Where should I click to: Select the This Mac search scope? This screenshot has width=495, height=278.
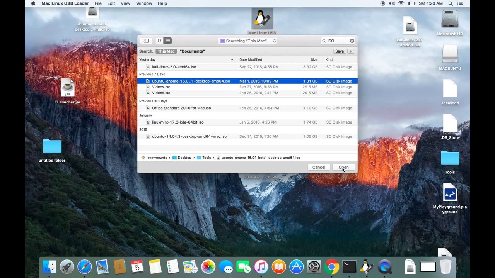166,51
